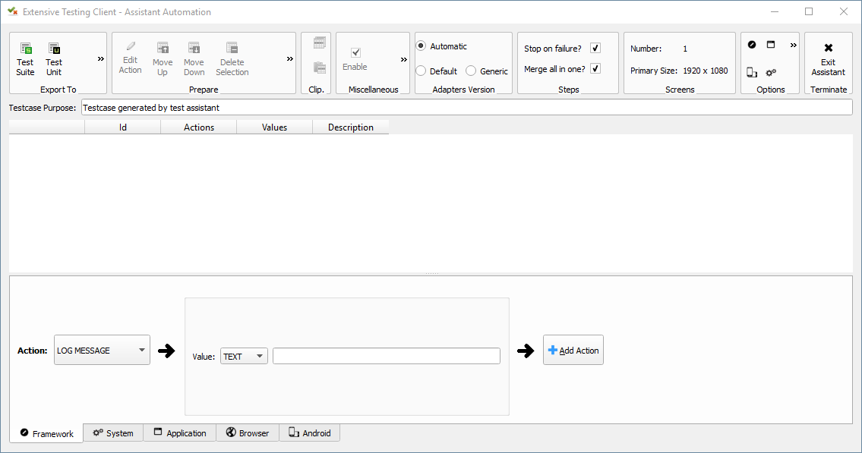This screenshot has height=453, width=862.
Task: Switch to the System tab
Action: click(x=113, y=433)
